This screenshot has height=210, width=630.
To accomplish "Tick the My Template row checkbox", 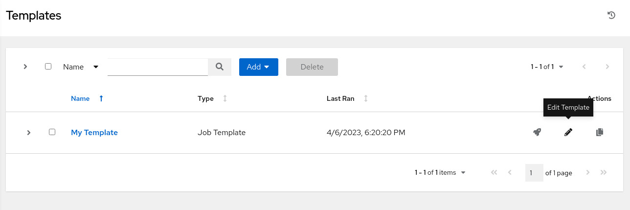I will [x=52, y=132].
